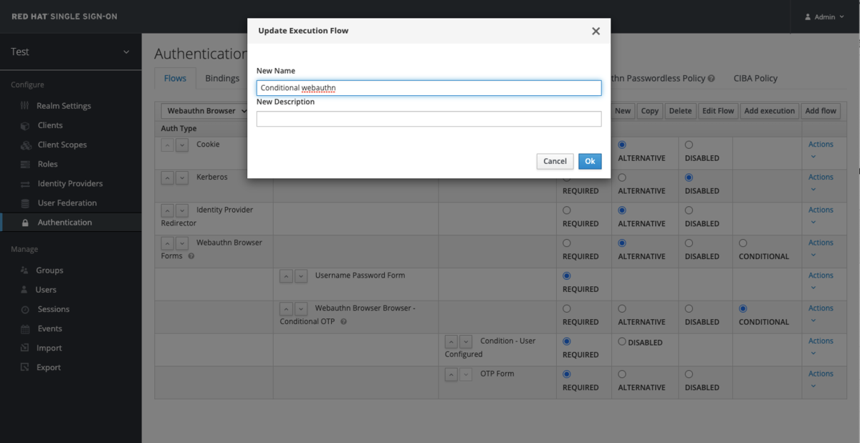Screen dimensions: 860x443
Task: Select DISABLED for Condition - User Configured
Action: [x=622, y=341]
